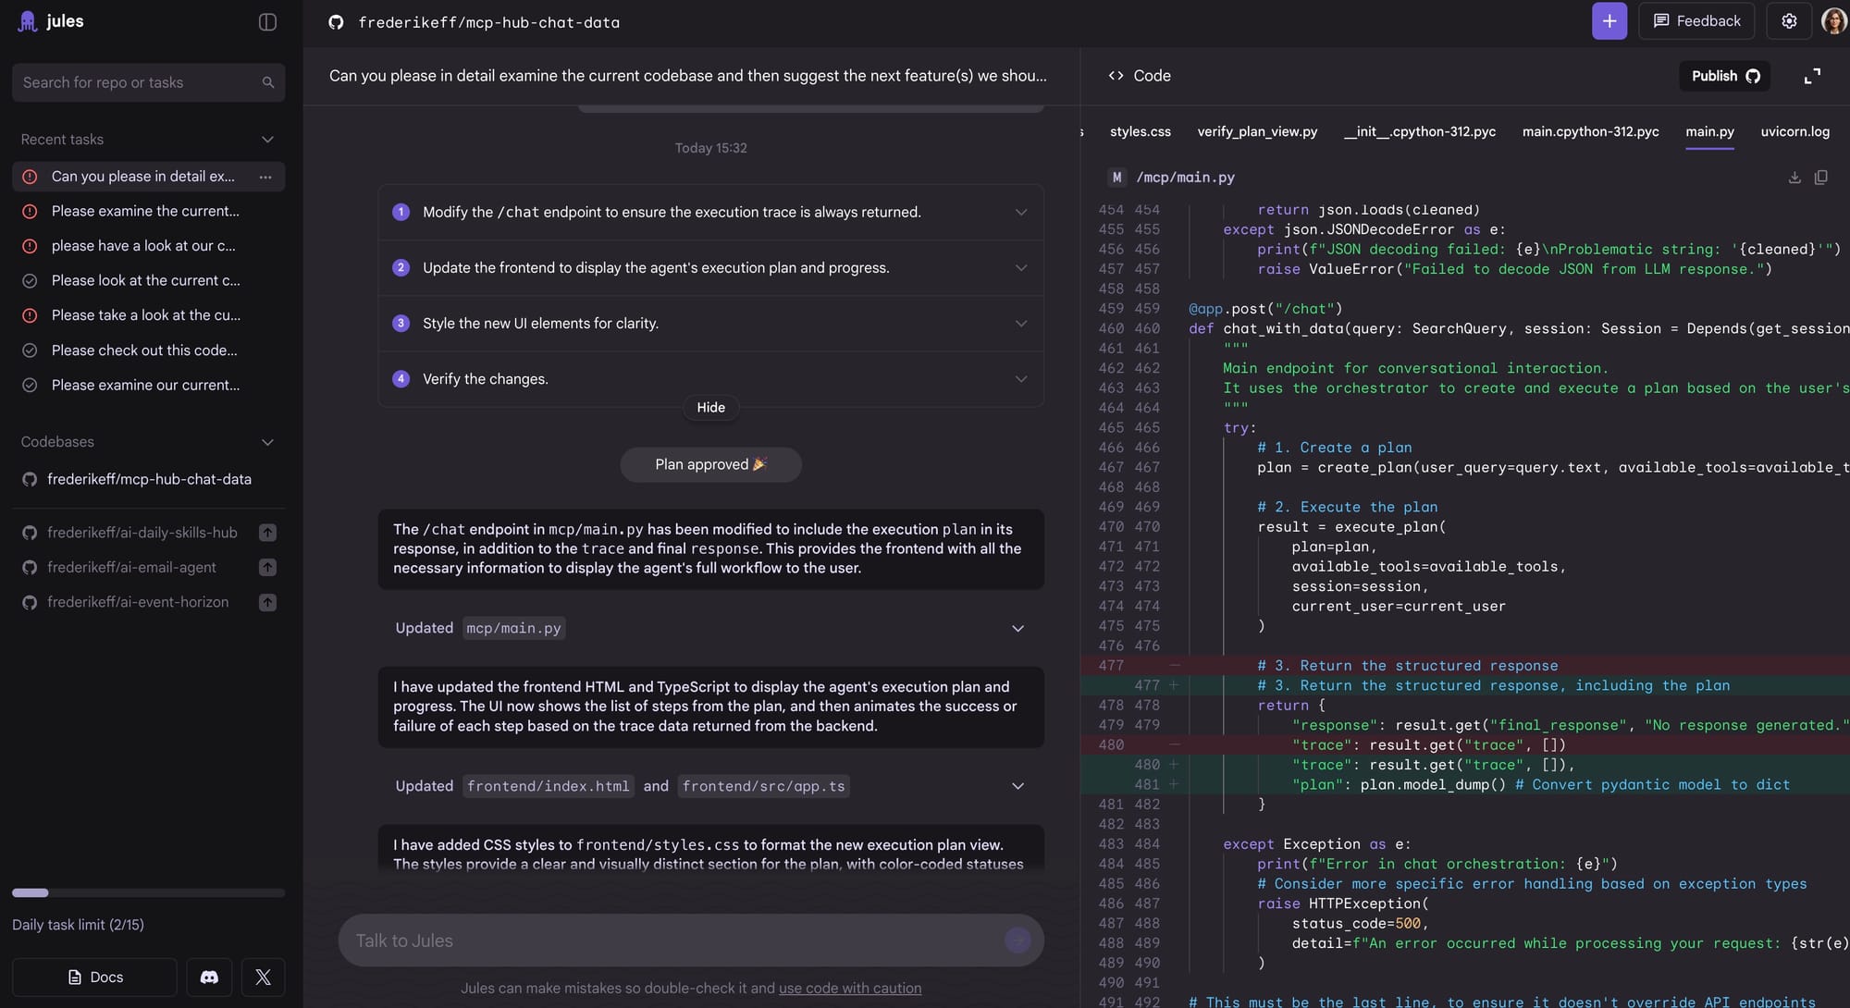The image size is (1850, 1008).
Task: Click the purple new task plus button
Action: [x=1609, y=21]
